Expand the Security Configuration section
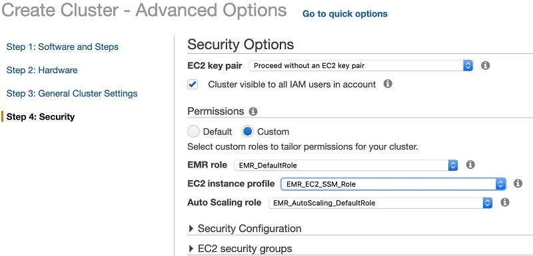Image resolution: width=533 pixels, height=256 pixels. pyautogui.click(x=245, y=229)
